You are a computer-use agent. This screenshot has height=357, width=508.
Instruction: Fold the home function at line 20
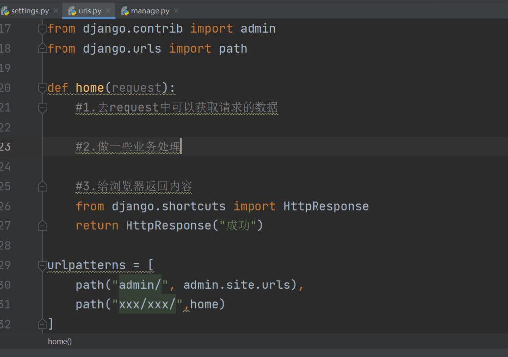pos(42,88)
